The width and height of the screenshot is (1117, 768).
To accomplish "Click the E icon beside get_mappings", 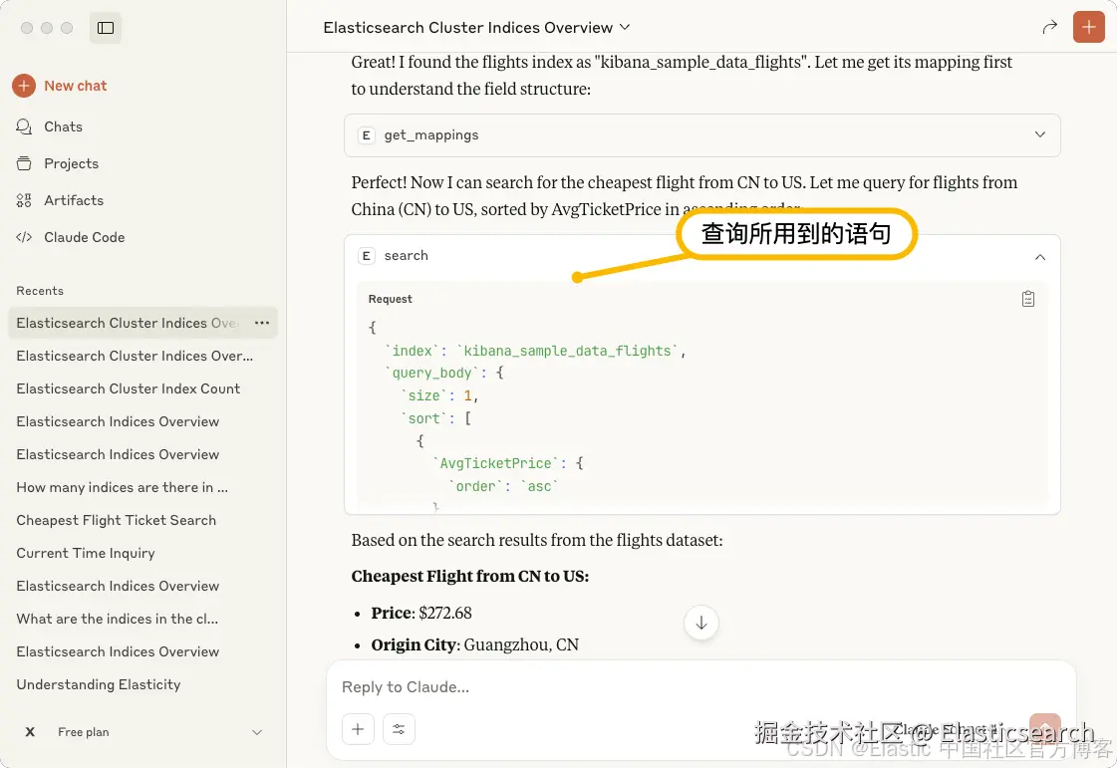I will pyautogui.click(x=366, y=135).
